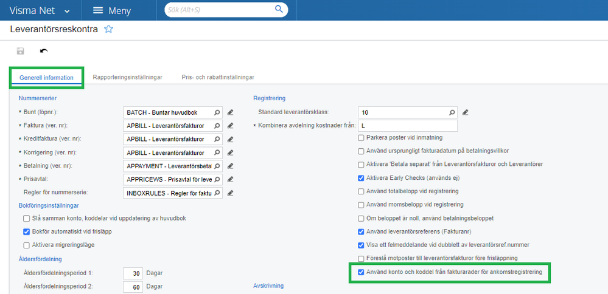The image size is (608, 294).
Task: Open lookup for Prisavtal number series
Action: (x=217, y=179)
